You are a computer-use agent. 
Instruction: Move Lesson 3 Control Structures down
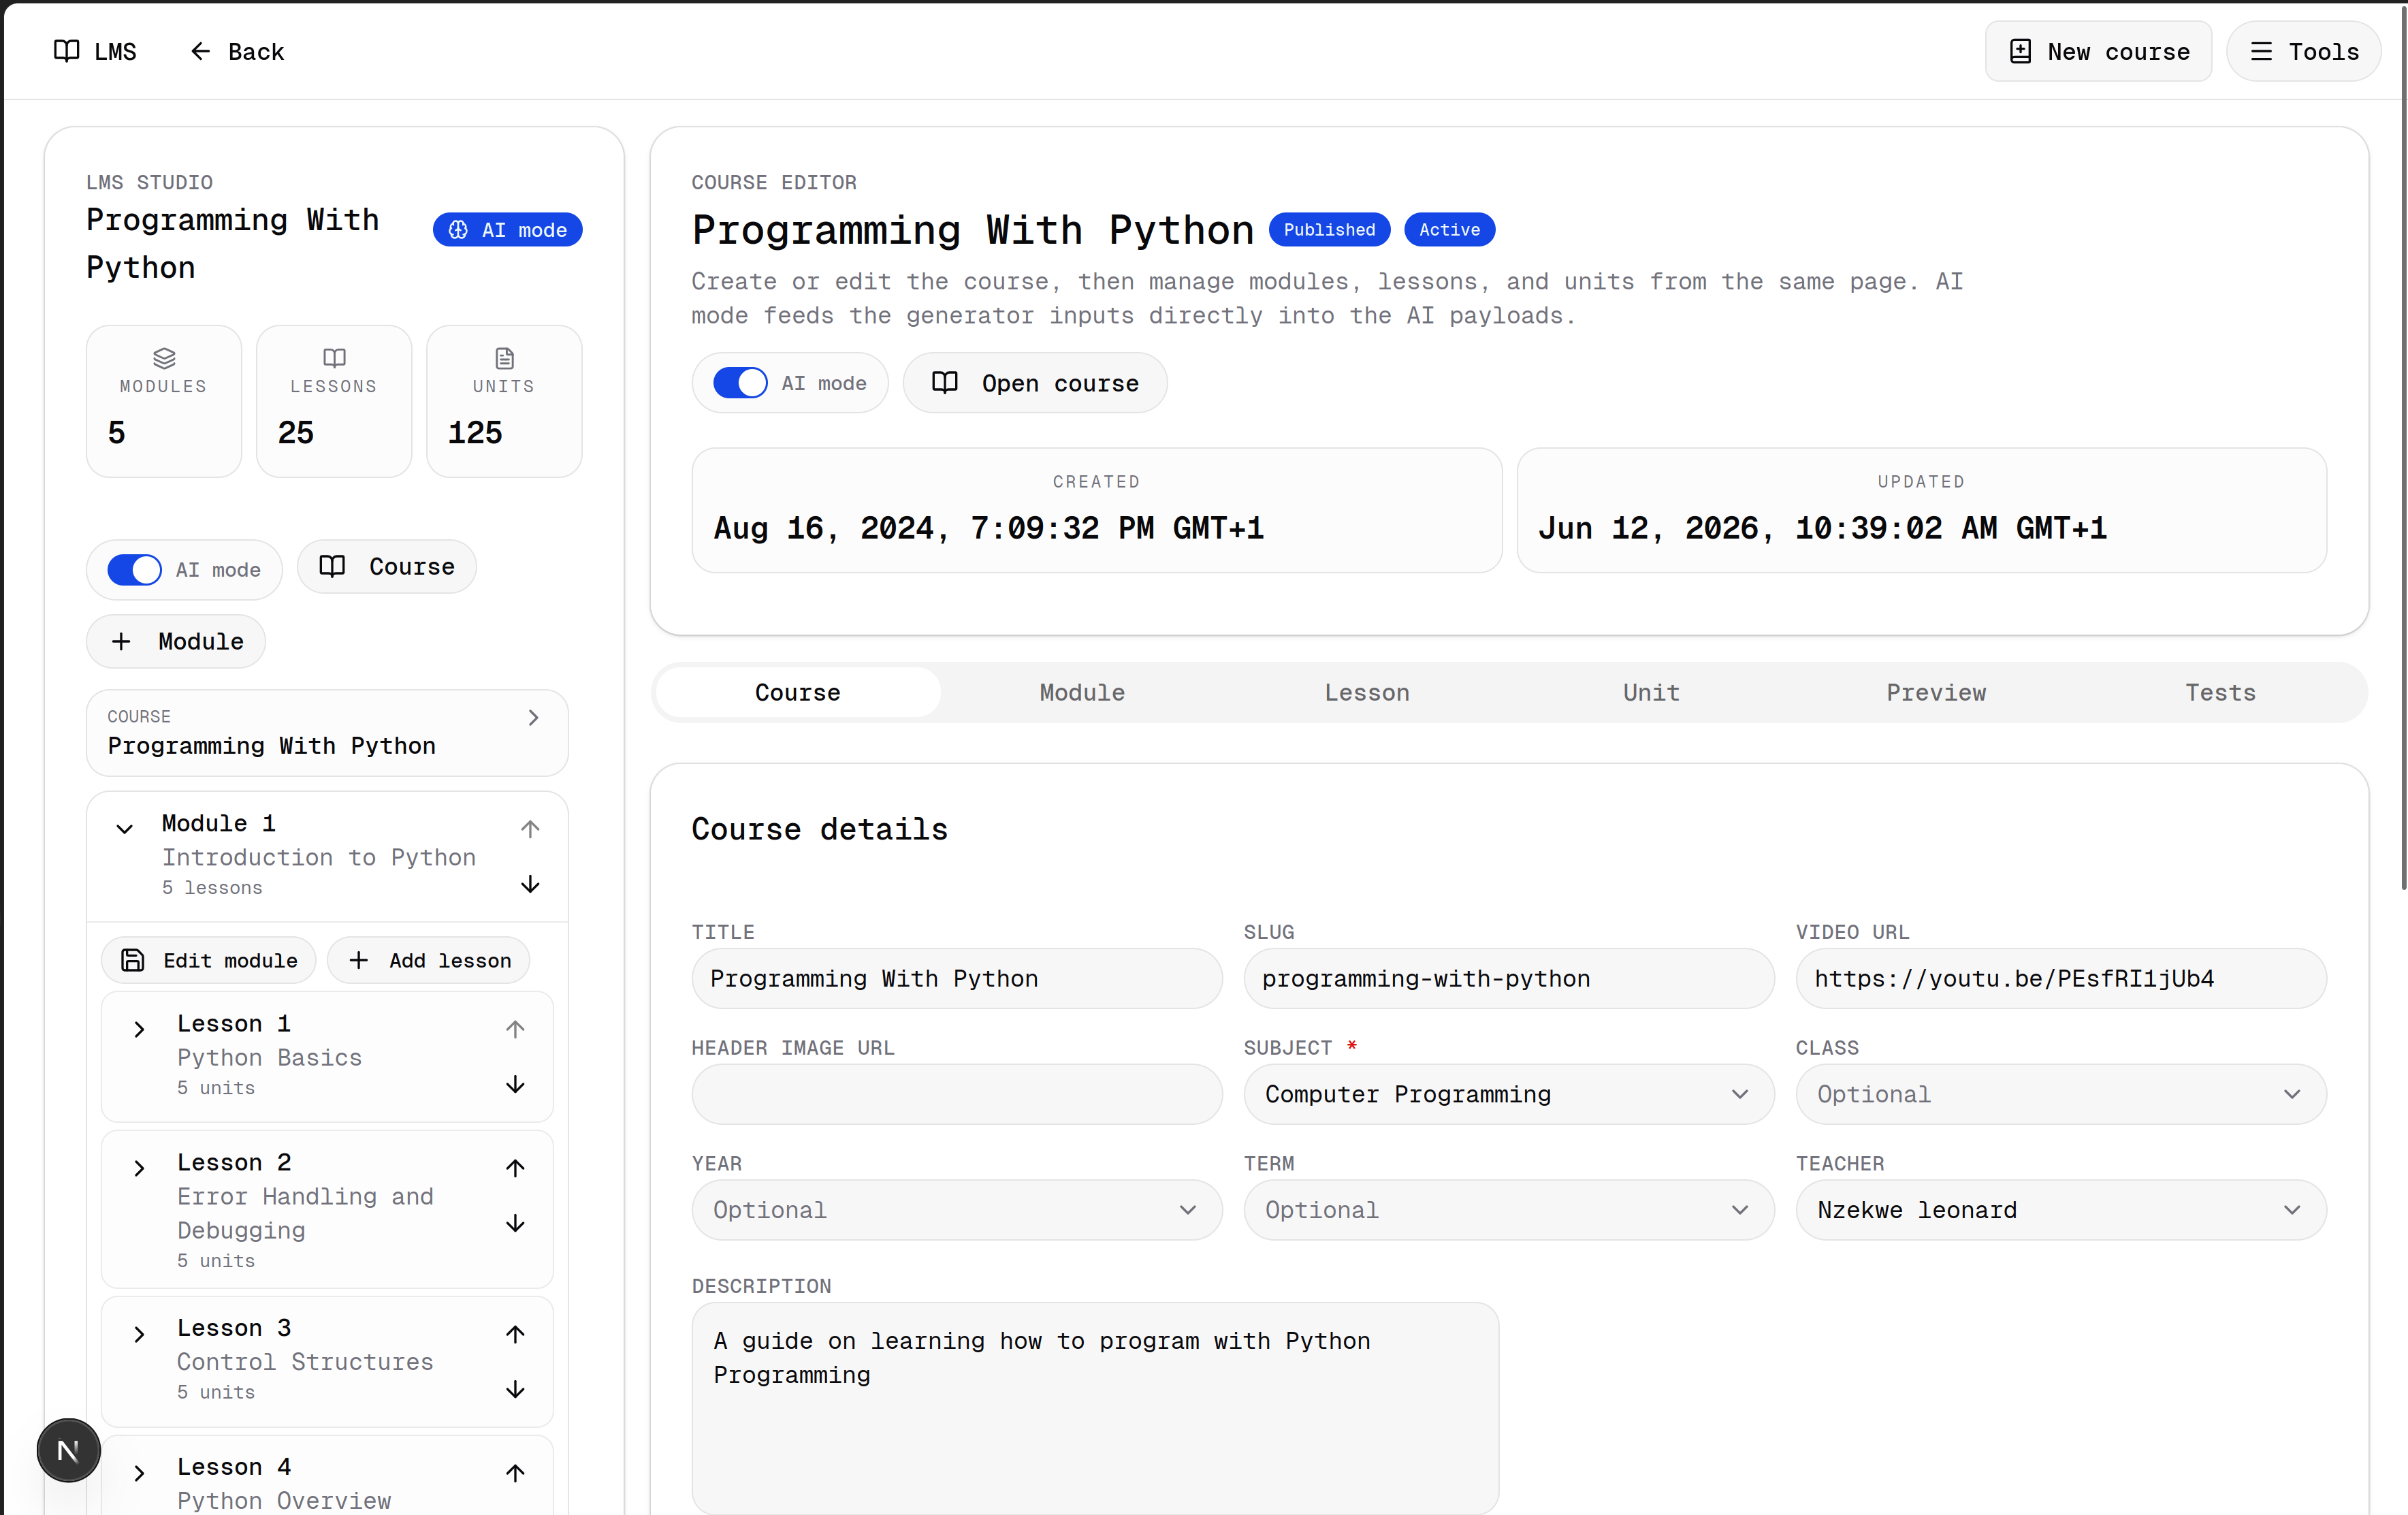(x=515, y=1389)
